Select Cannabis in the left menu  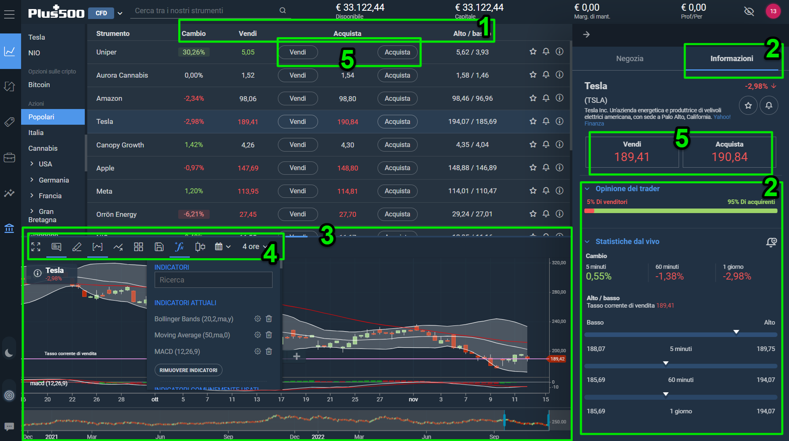43,148
